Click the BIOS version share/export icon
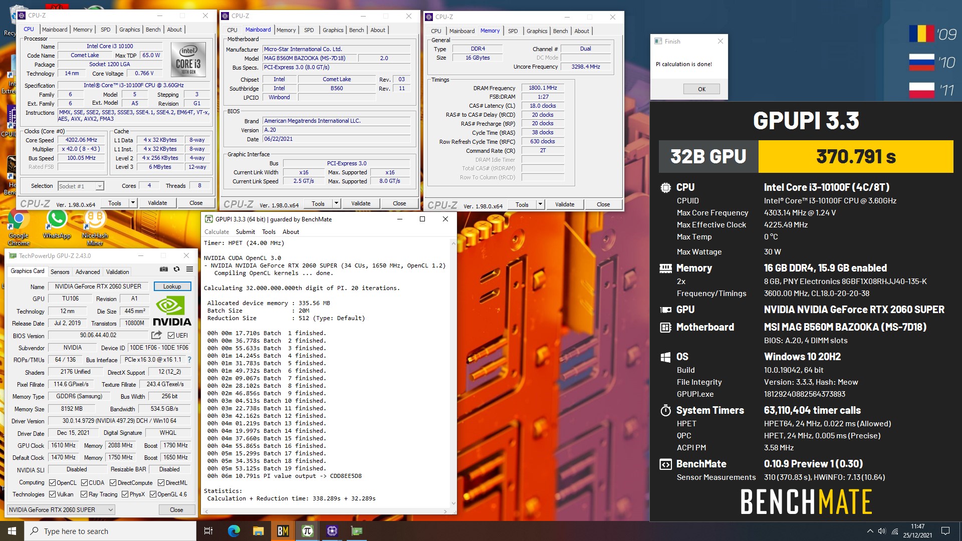Viewport: 962px width, 541px height. point(157,335)
